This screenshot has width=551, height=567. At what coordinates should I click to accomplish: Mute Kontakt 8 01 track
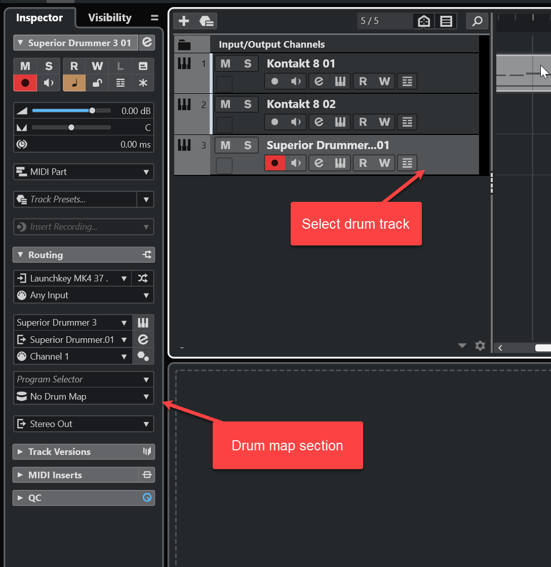coord(226,63)
